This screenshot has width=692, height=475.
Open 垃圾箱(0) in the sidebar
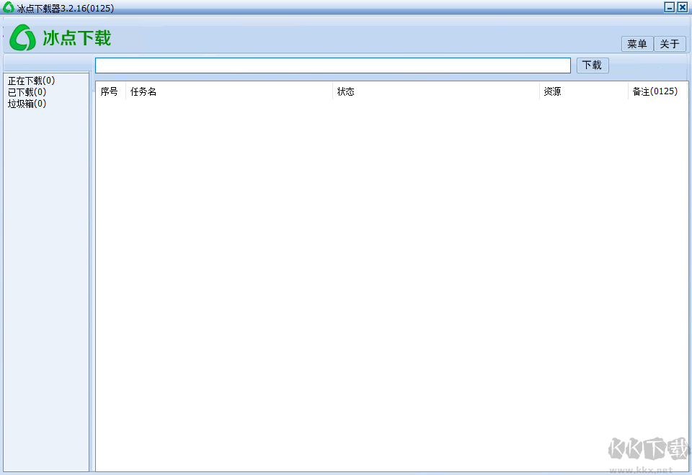click(x=27, y=104)
